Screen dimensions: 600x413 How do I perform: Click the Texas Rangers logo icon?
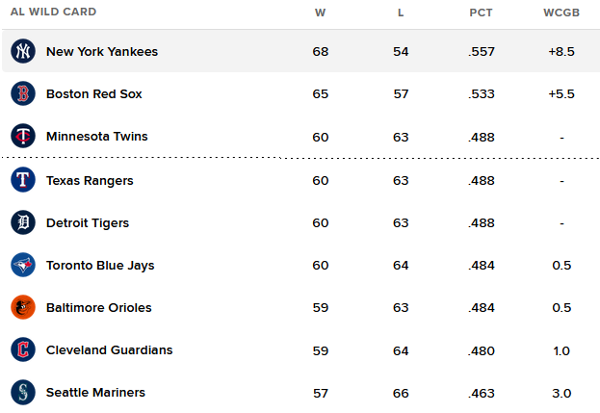(23, 180)
